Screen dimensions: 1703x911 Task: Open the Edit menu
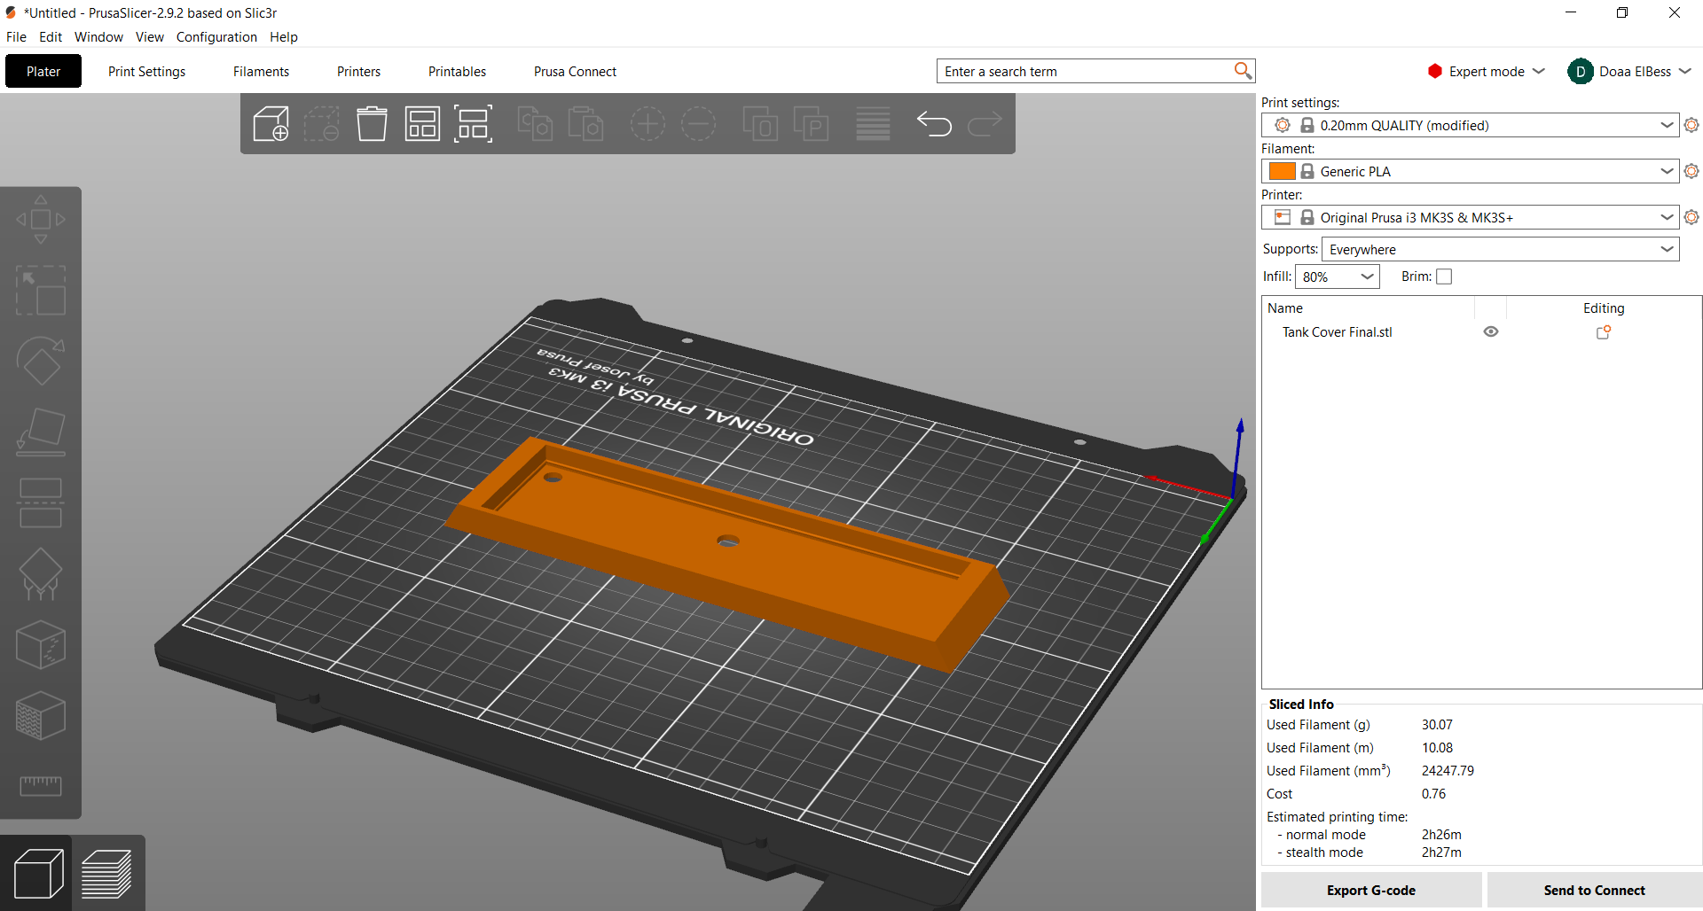coord(51,37)
